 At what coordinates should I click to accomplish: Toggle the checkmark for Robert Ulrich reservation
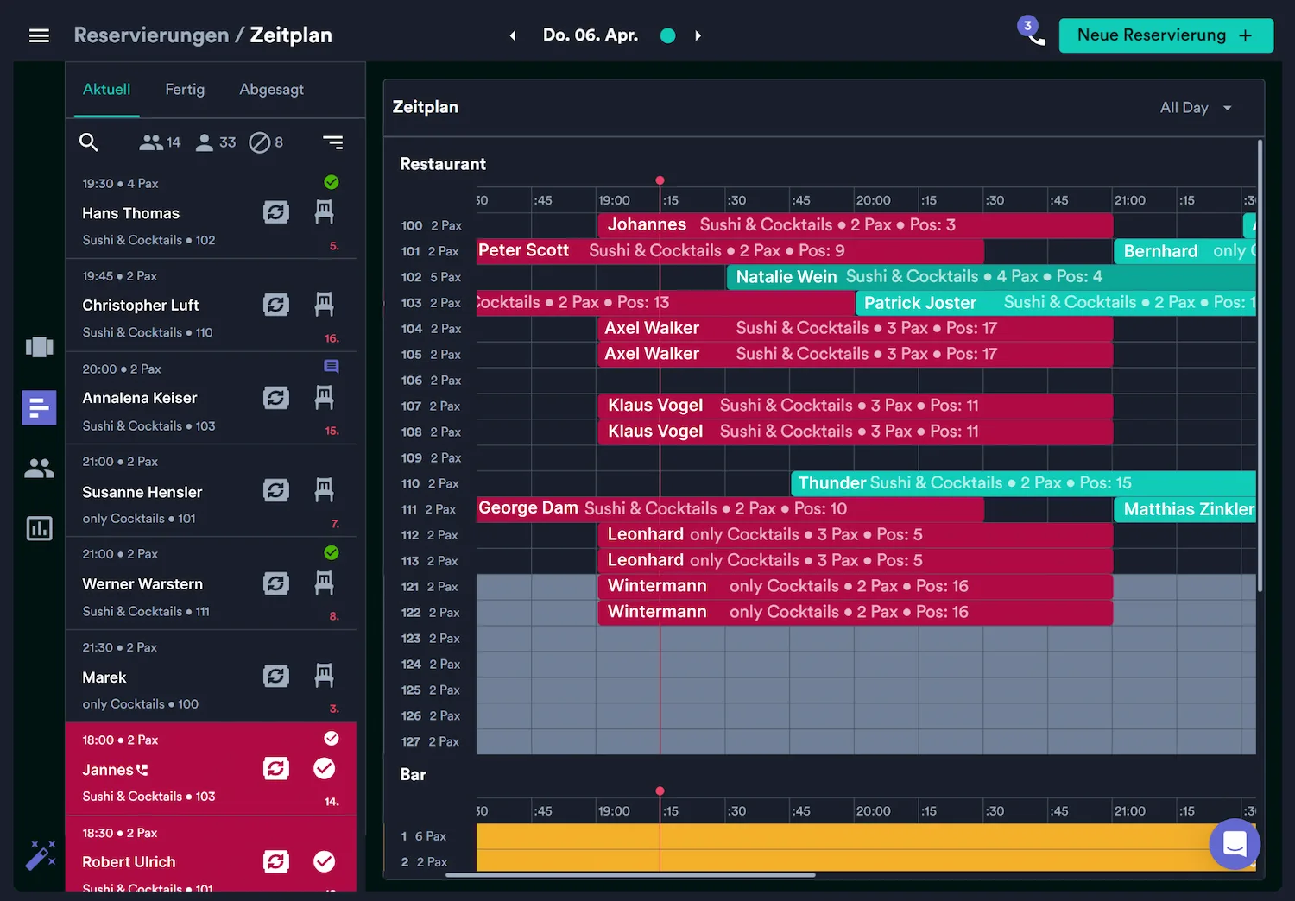click(x=324, y=861)
